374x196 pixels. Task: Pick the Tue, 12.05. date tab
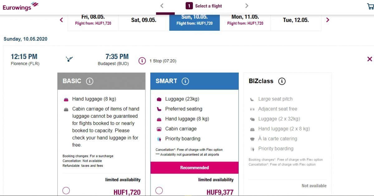(x=296, y=20)
